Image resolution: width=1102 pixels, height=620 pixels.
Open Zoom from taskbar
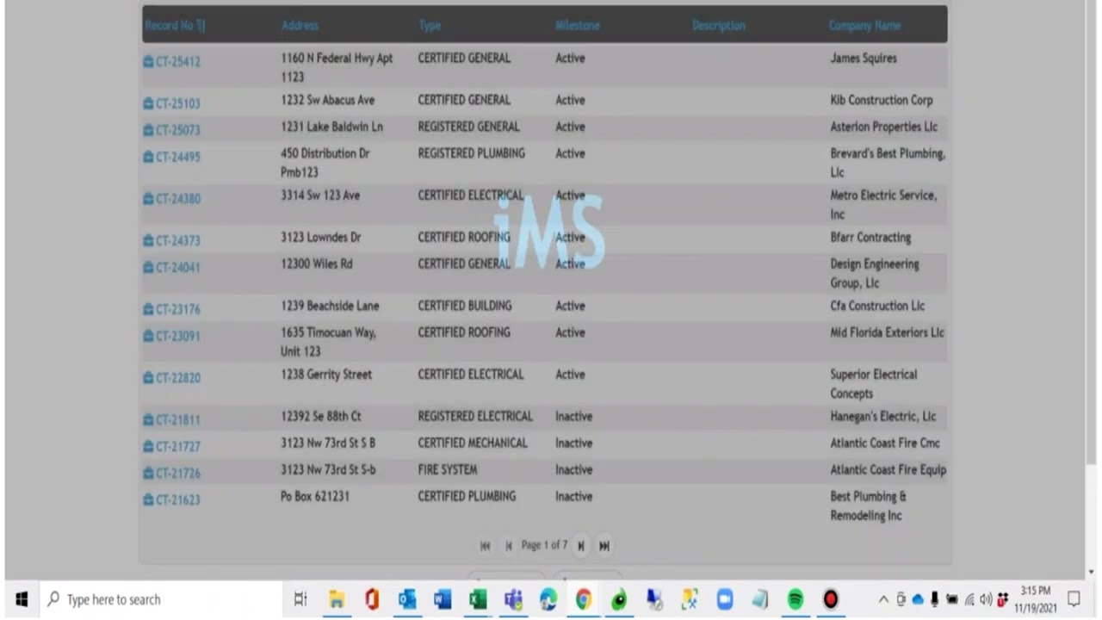(x=725, y=599)
